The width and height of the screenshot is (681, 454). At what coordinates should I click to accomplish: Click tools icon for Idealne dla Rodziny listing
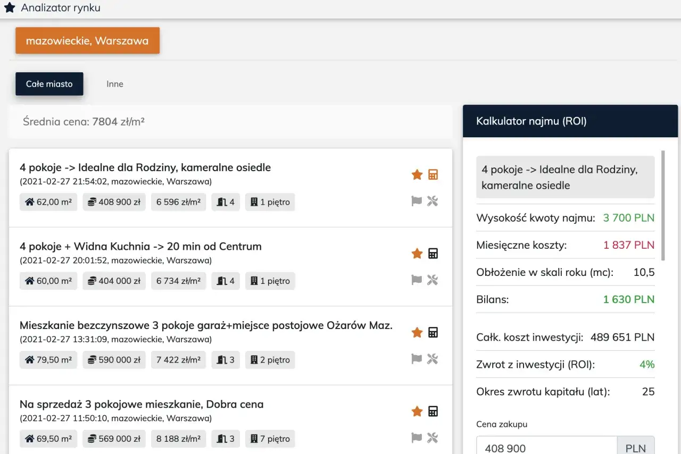click(433, 201)
